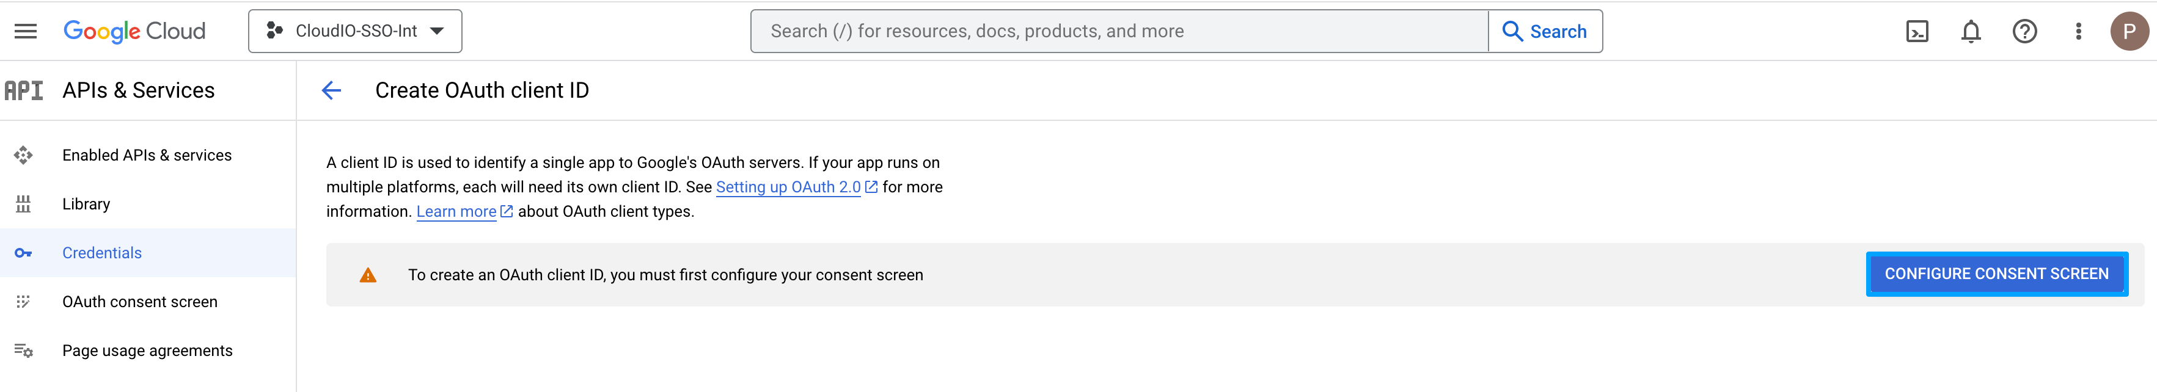Open the three-dot settings and utilities menu

(2078, 31)
